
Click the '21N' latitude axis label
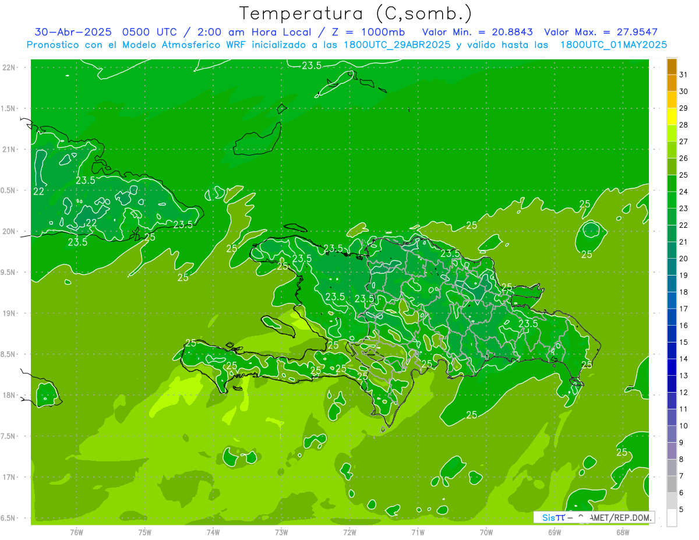point(9,149)
